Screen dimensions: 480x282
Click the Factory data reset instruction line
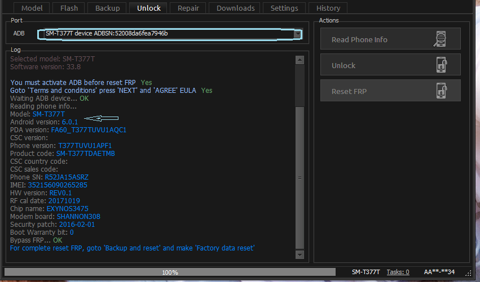[x=132, y=248]
